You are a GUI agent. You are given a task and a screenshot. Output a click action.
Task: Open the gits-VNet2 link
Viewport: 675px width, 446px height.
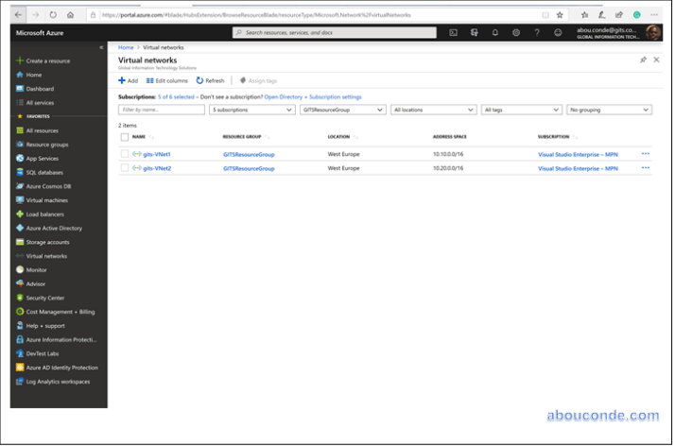tap(157, 168)
